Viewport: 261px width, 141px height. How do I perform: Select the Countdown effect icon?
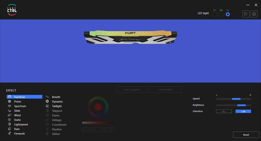pos(47,124)
